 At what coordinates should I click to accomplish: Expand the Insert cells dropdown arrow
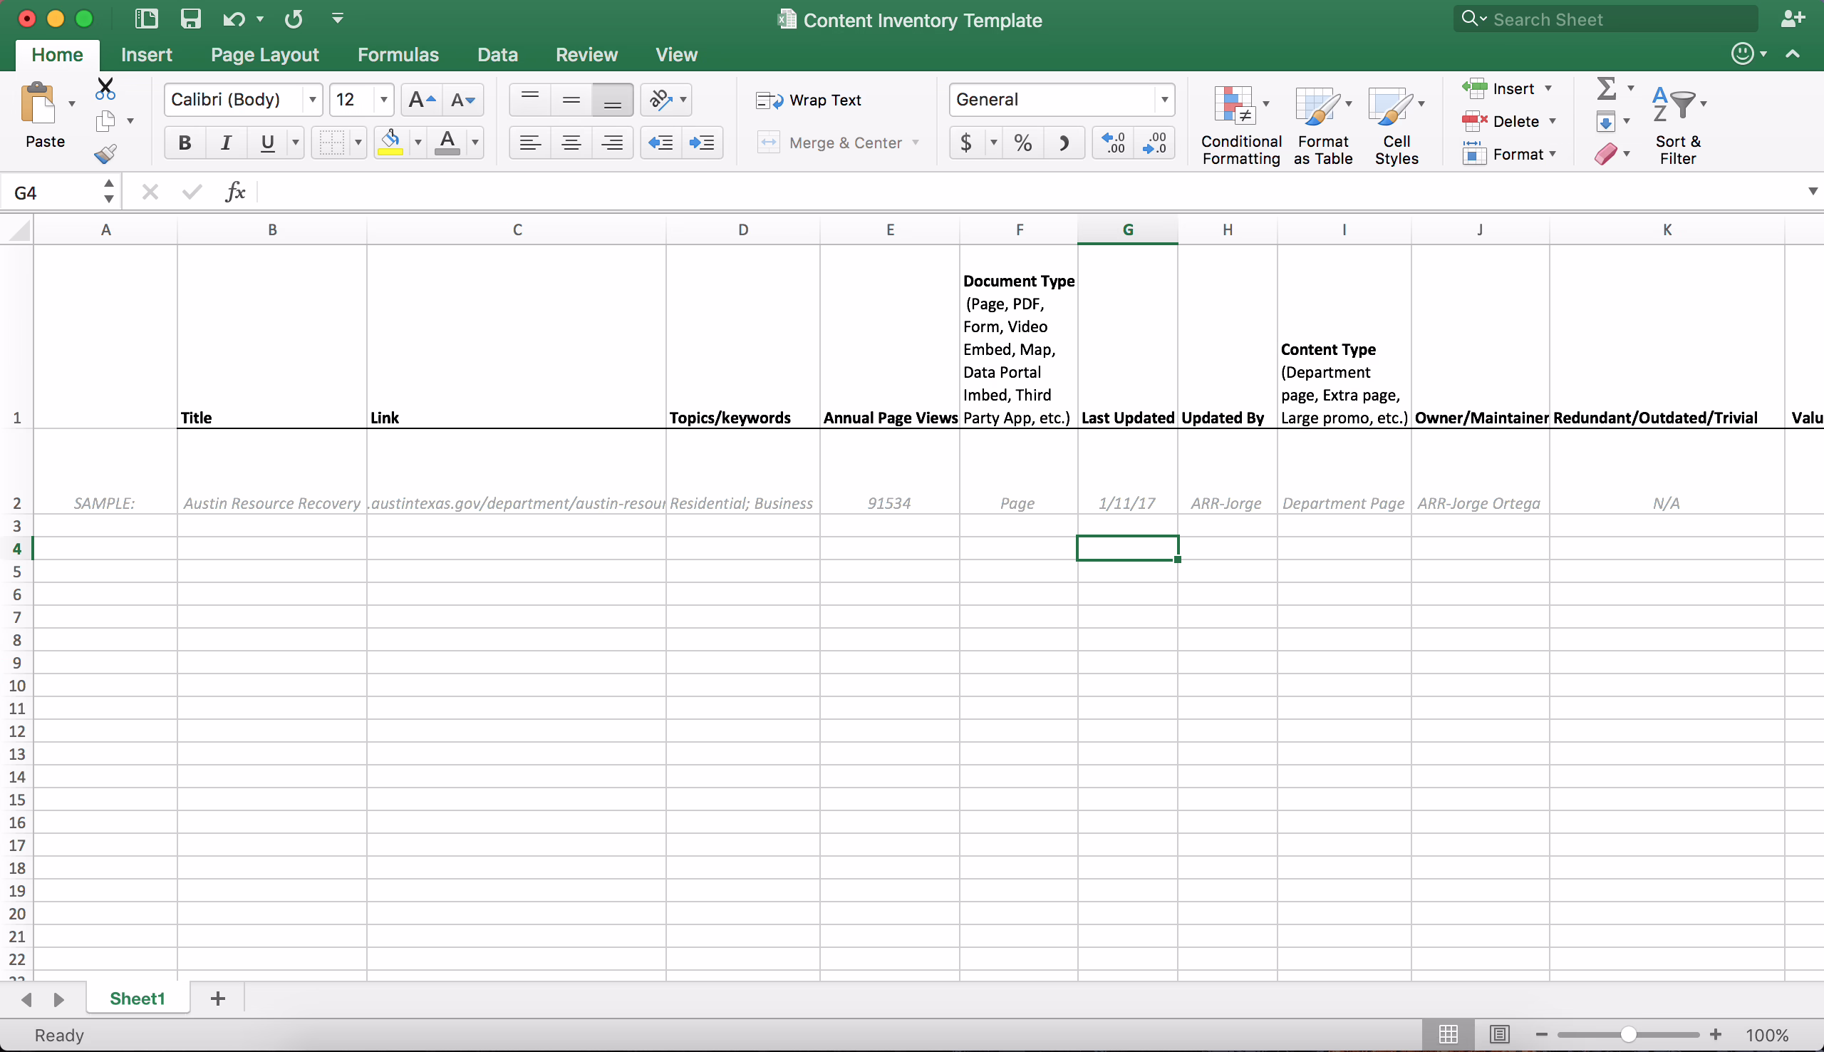[x=1548, y=88]
